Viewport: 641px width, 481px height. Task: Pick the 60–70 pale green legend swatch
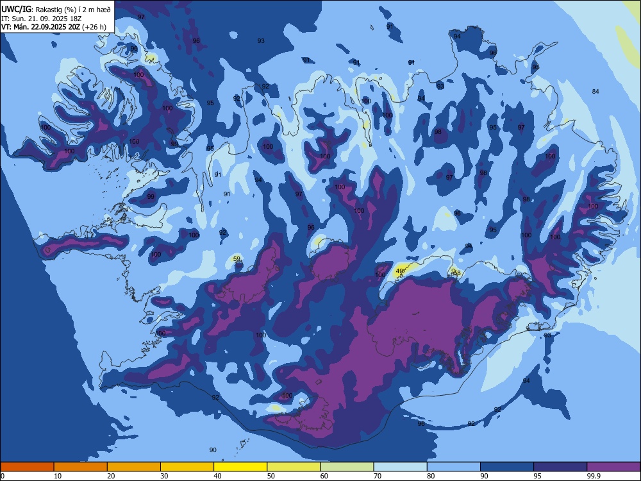click(x=347, y=467)
